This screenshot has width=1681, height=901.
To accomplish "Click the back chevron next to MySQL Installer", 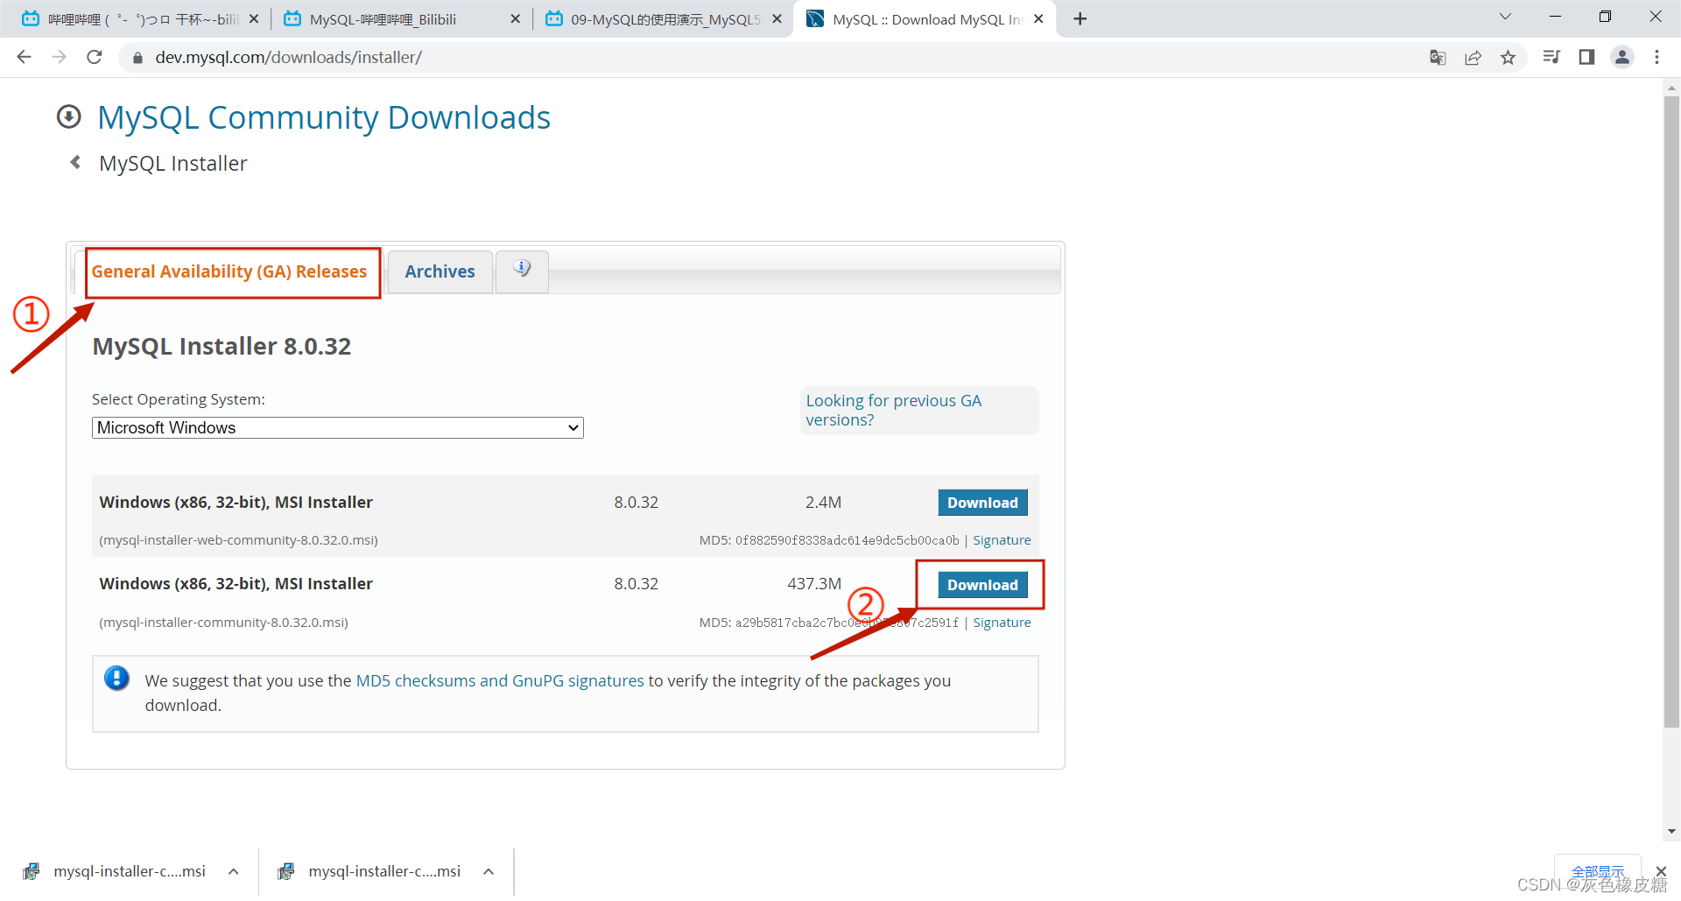I will 76,162.
